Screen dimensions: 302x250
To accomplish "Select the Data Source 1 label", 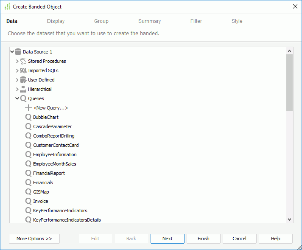I will click(37, 52).
